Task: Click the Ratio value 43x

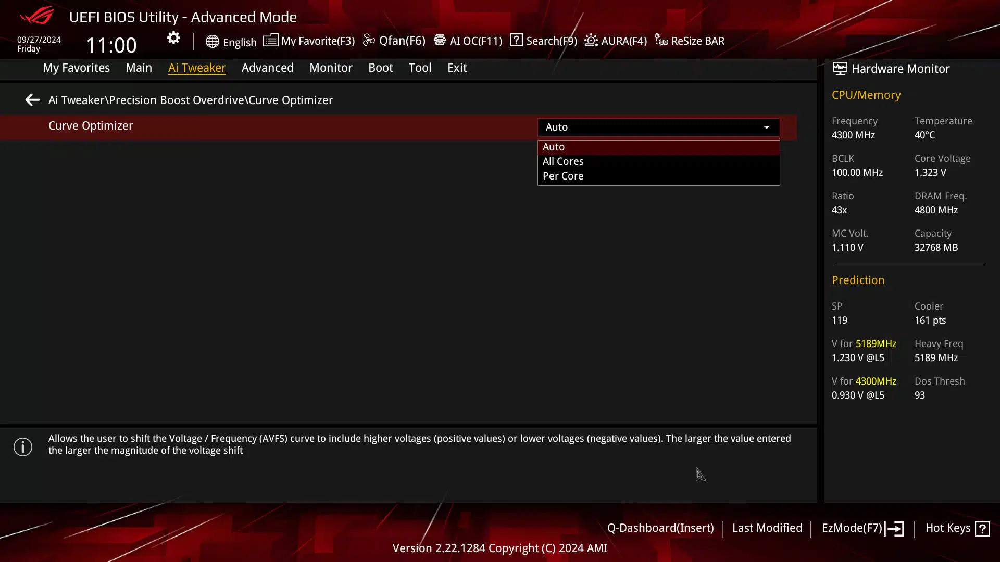Action: click(x=839, y=210)
